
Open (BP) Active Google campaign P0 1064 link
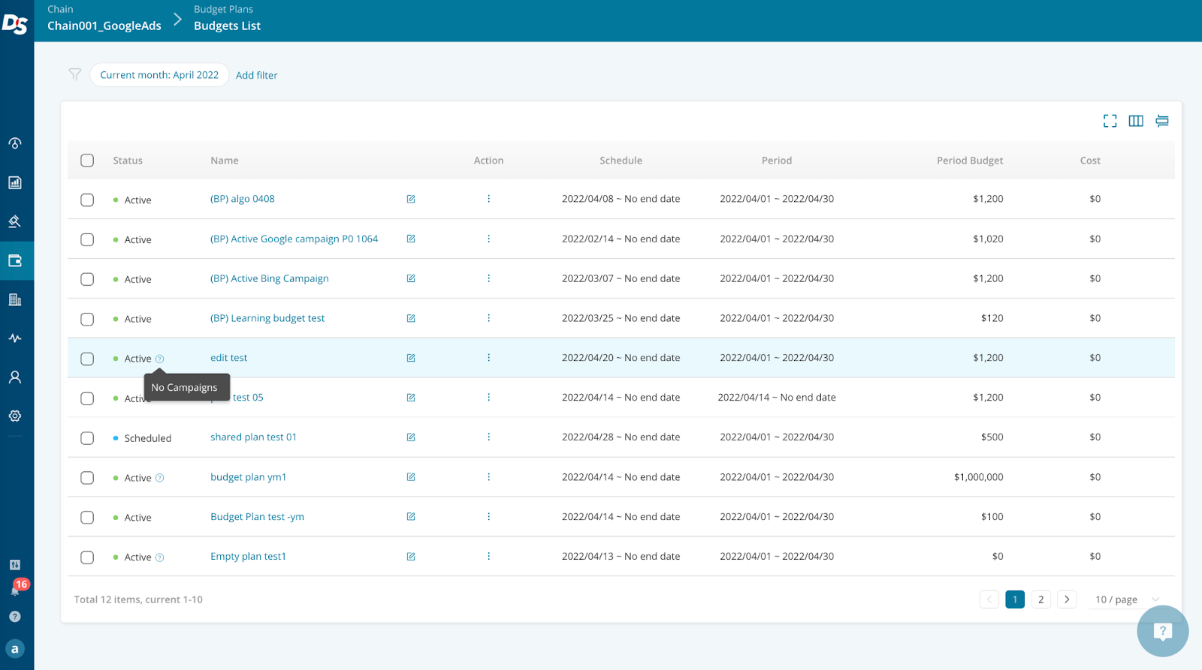[x=294, y=239]
